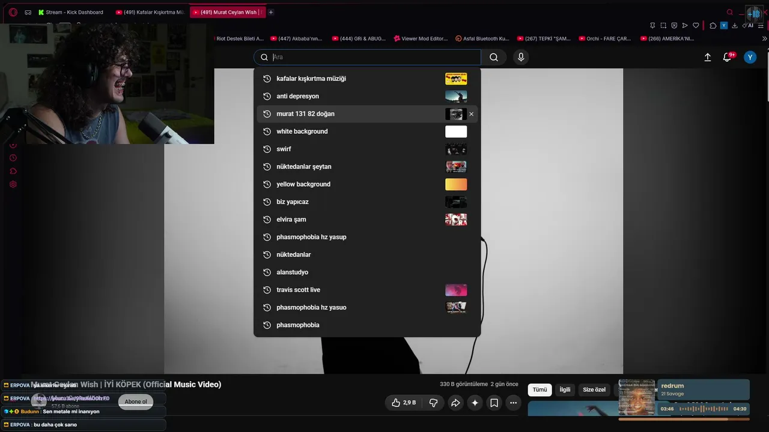Click the history icon beside "anti depresyon"

[267, 96]
